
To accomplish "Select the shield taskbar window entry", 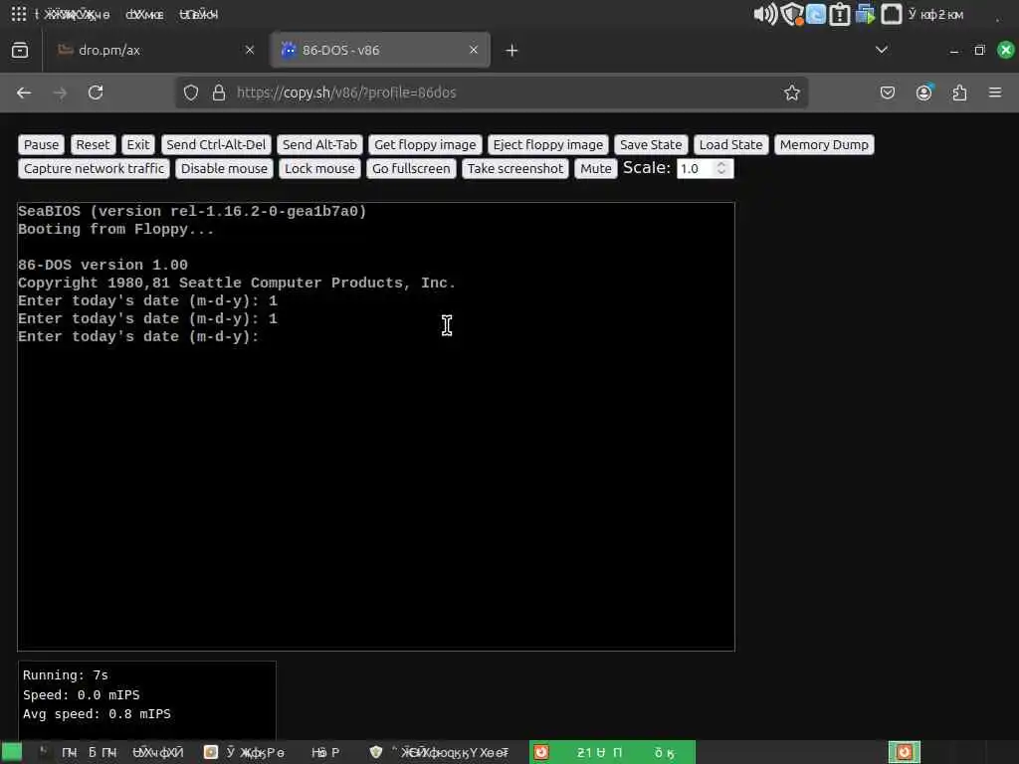I will pos(441,752).
